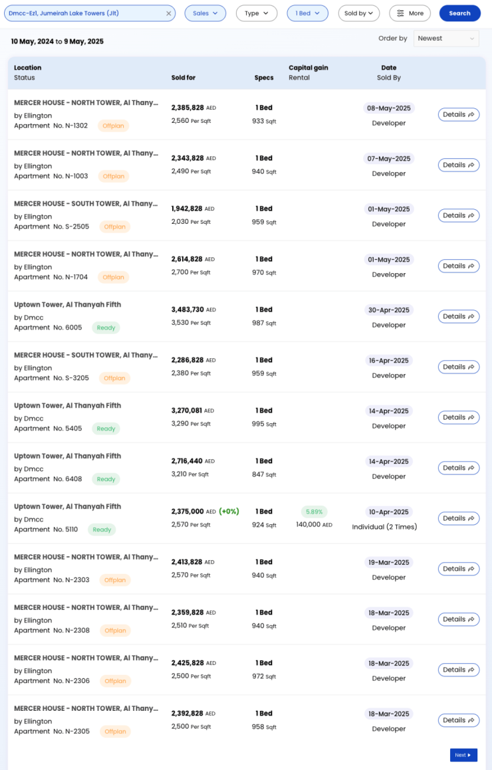492x770 pixels.
Task: Click share arrow icon for apartment S-2505
Action: tap(471, 215)
